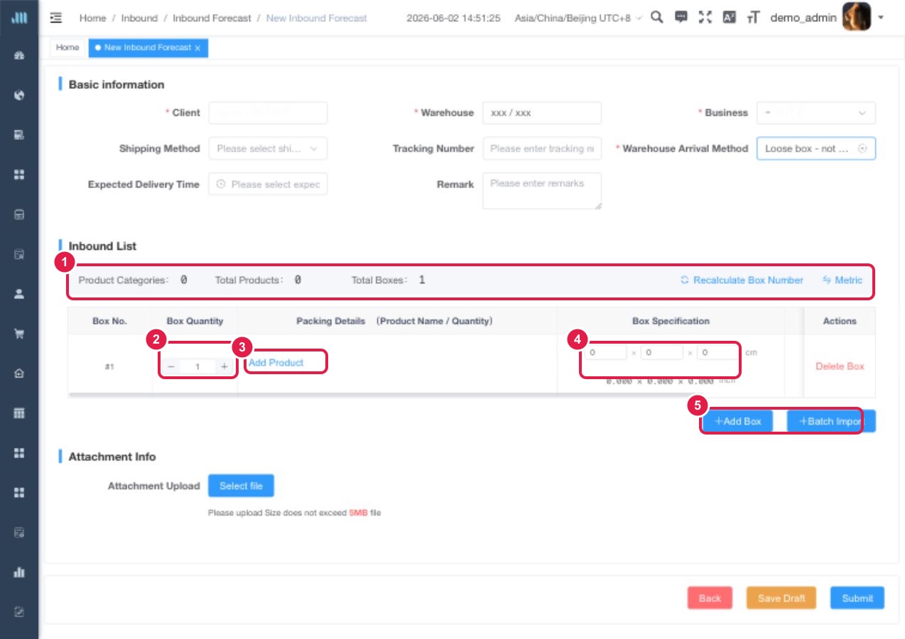
Task: Switch units with the Metric link
Action: 842,280
